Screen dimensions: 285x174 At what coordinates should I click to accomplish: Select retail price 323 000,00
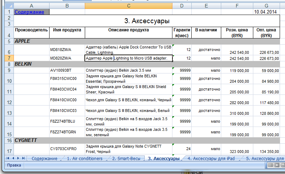pyautogui.click(x=237, y=149)
